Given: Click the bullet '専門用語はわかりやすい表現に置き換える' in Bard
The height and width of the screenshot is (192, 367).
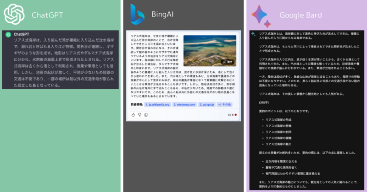Looking at the screenshot, I should pyautogui.click(x=293, y=173).
